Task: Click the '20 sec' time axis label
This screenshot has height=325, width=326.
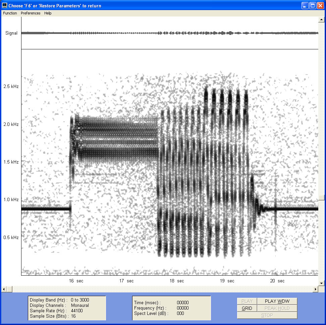Action: pyautogui.click(x=277, y=281)
